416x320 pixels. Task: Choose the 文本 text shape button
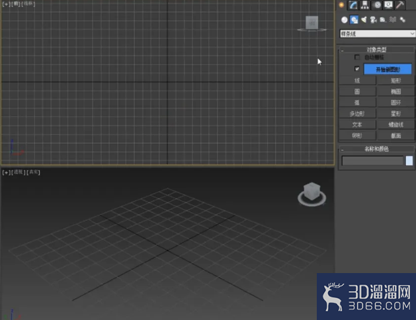[357, 124]
